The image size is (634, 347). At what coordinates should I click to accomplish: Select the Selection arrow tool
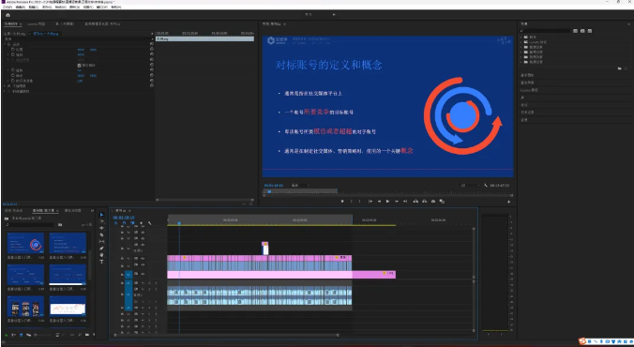click(x=101, y=215)
